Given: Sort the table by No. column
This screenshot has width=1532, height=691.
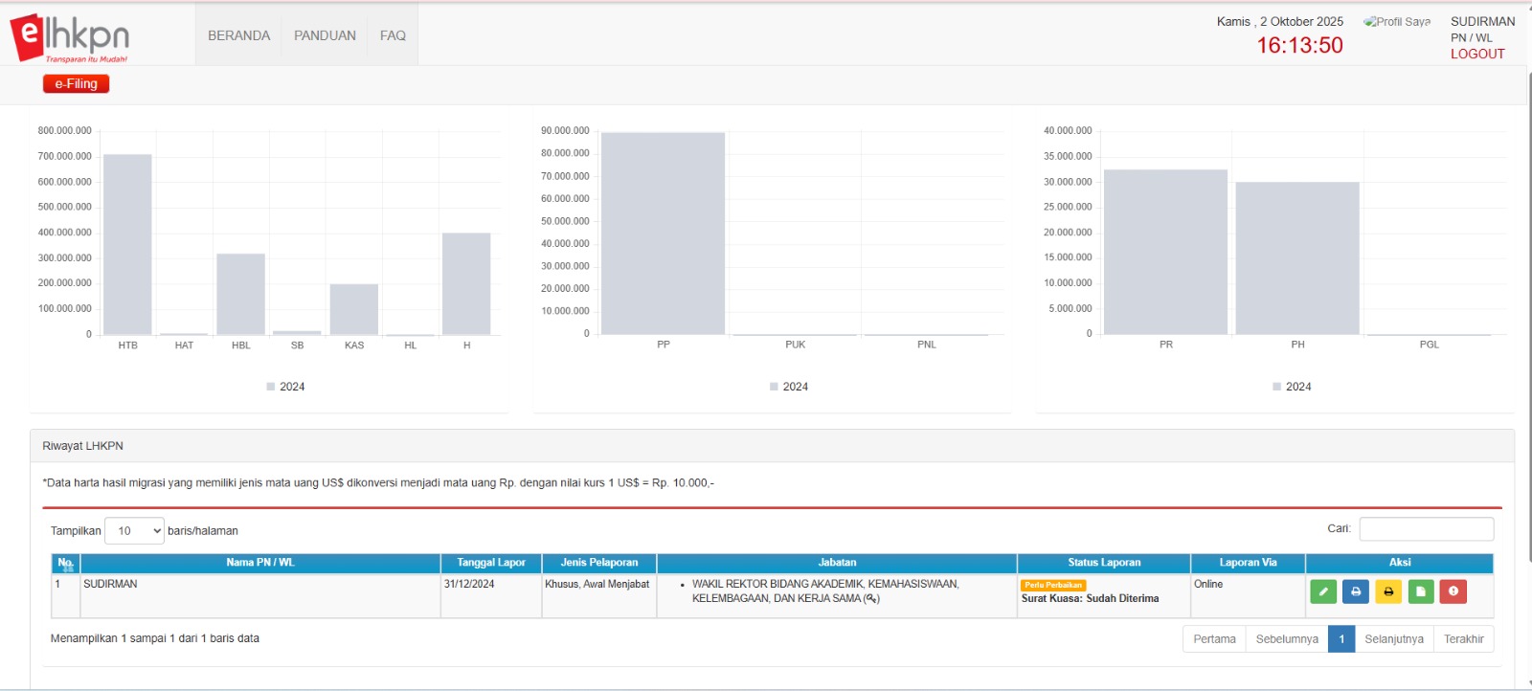Looking at the screenshot, I should [65, 563].
